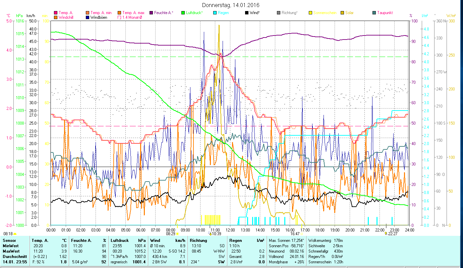Click the km/h axis unit label at top
The width and height of the screenshot is (463, 268).
31,16
